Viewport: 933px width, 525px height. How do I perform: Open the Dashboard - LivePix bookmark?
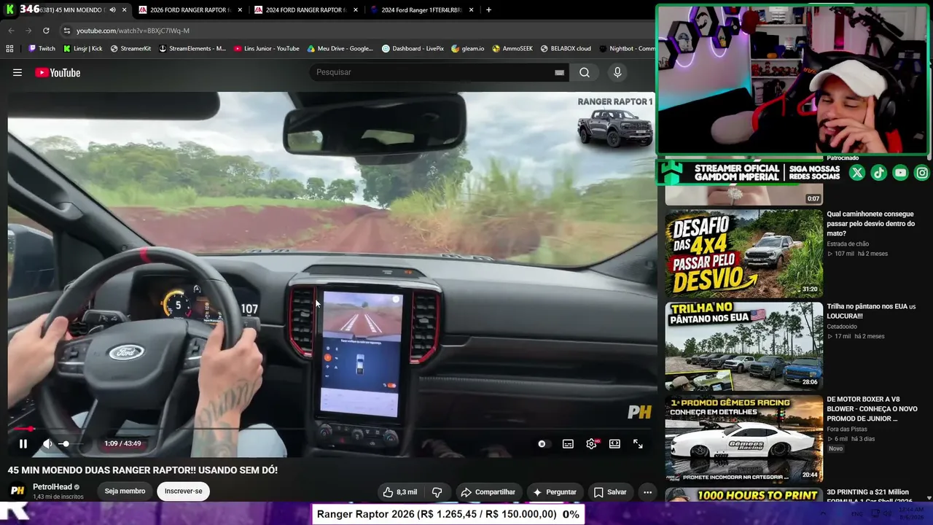click(x=413, y=49)
